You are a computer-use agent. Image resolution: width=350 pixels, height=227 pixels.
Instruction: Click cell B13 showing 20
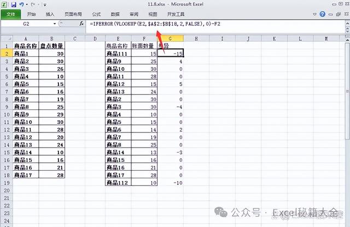pyautogui.click(x=52, y=137)
